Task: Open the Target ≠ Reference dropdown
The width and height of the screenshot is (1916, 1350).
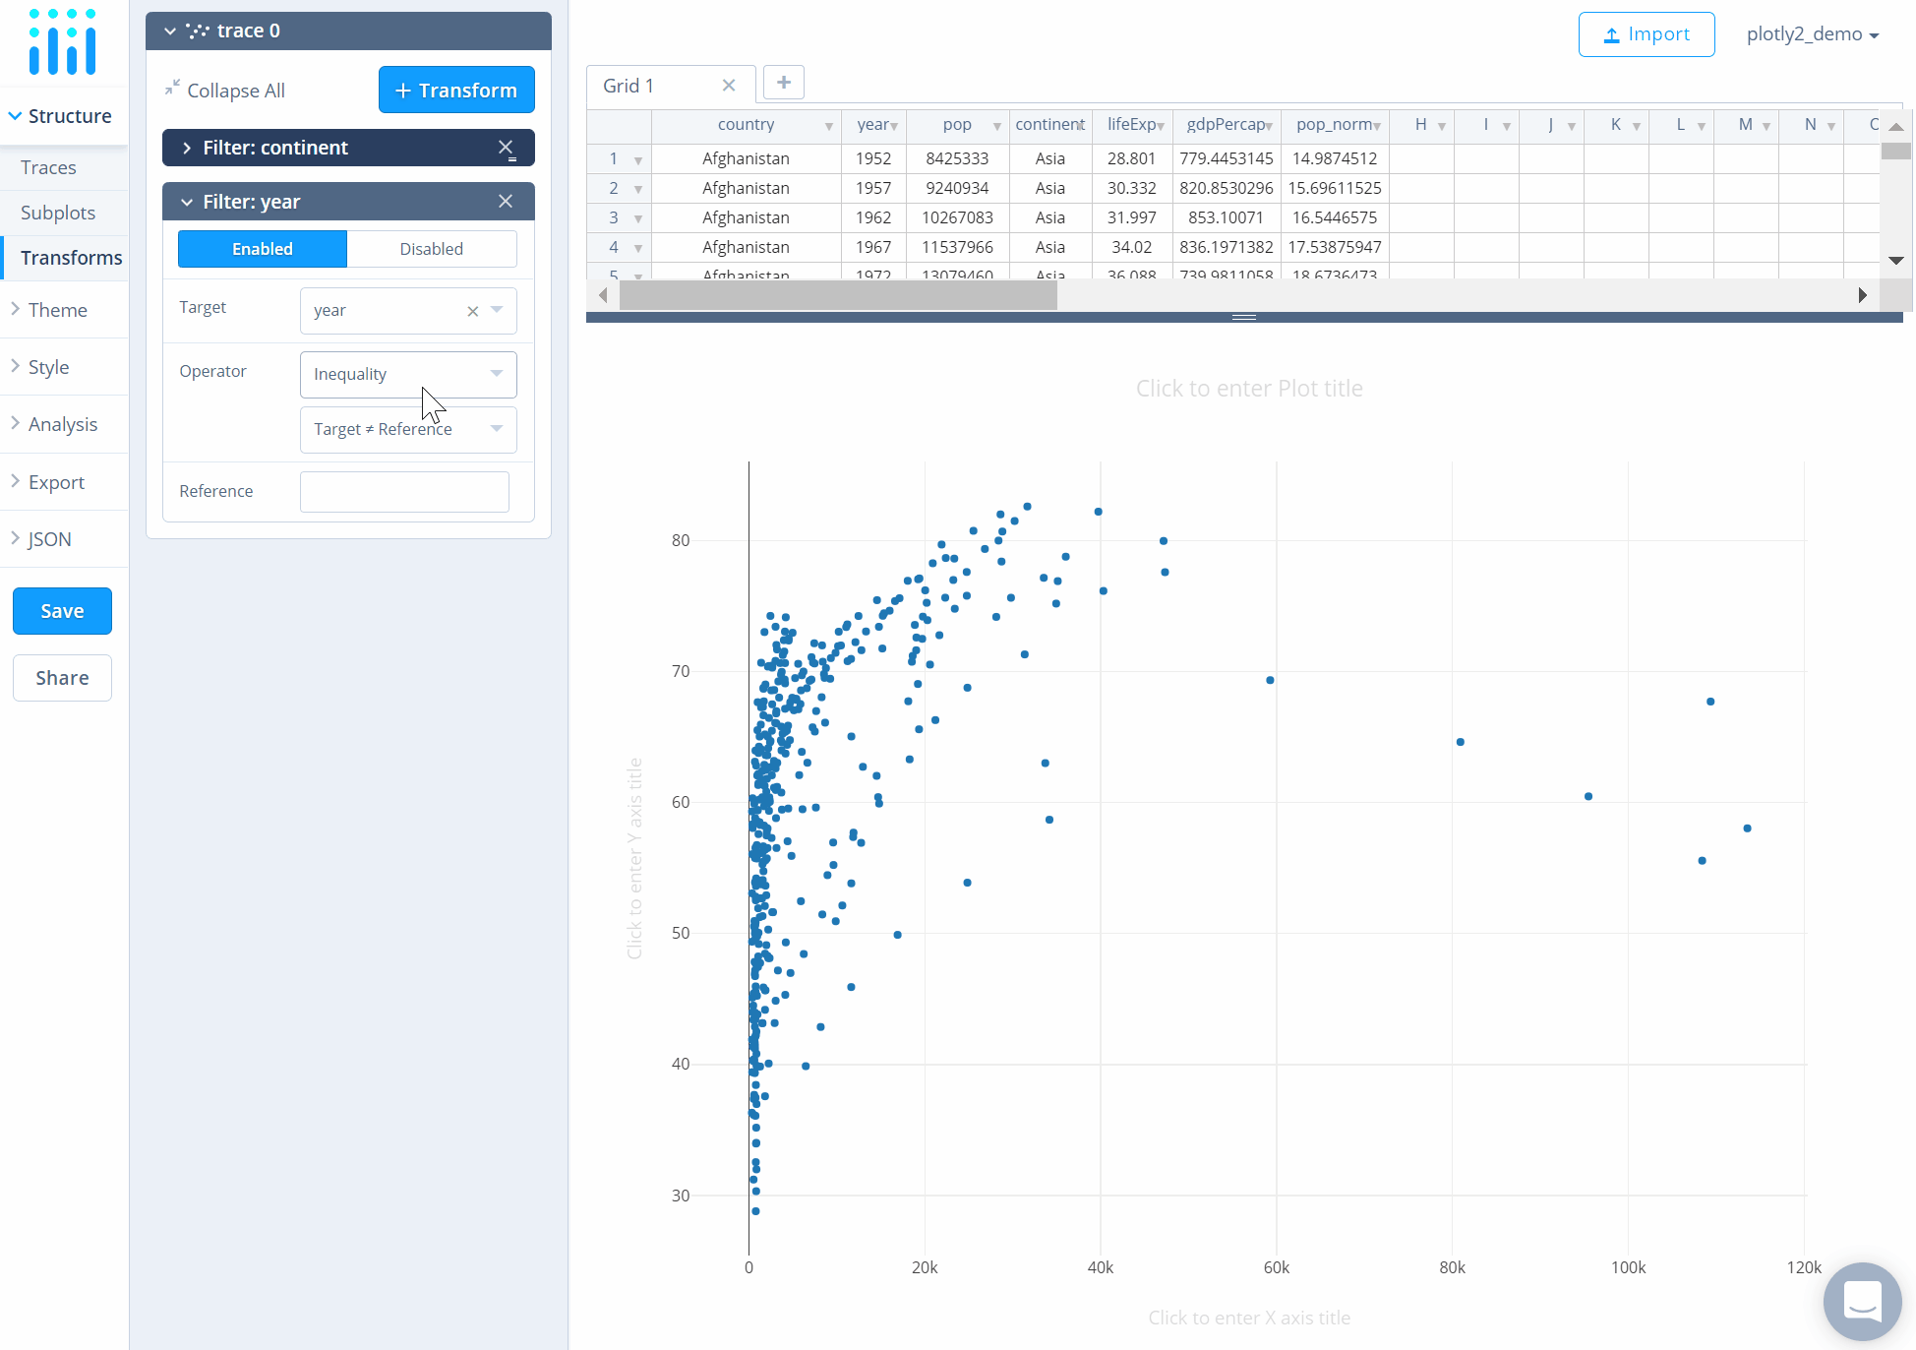Action: coord(408,429)
